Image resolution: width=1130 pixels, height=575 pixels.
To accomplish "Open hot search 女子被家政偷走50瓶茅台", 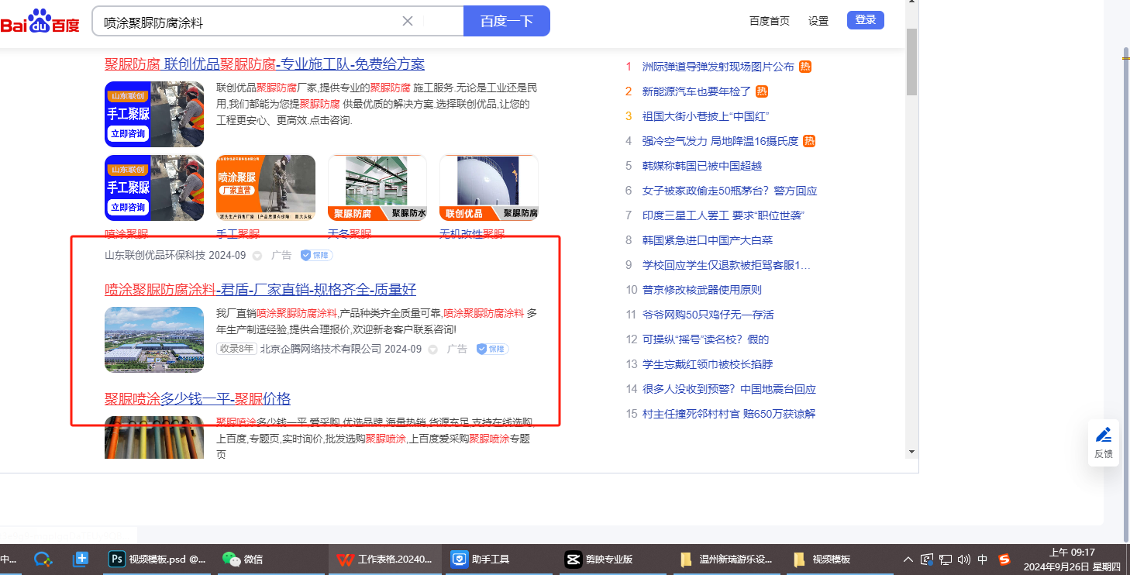I will pyautogui.click(x=730, y=191).
